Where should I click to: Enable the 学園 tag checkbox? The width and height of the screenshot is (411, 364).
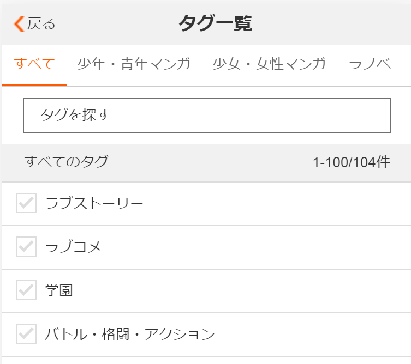(26, 290)
